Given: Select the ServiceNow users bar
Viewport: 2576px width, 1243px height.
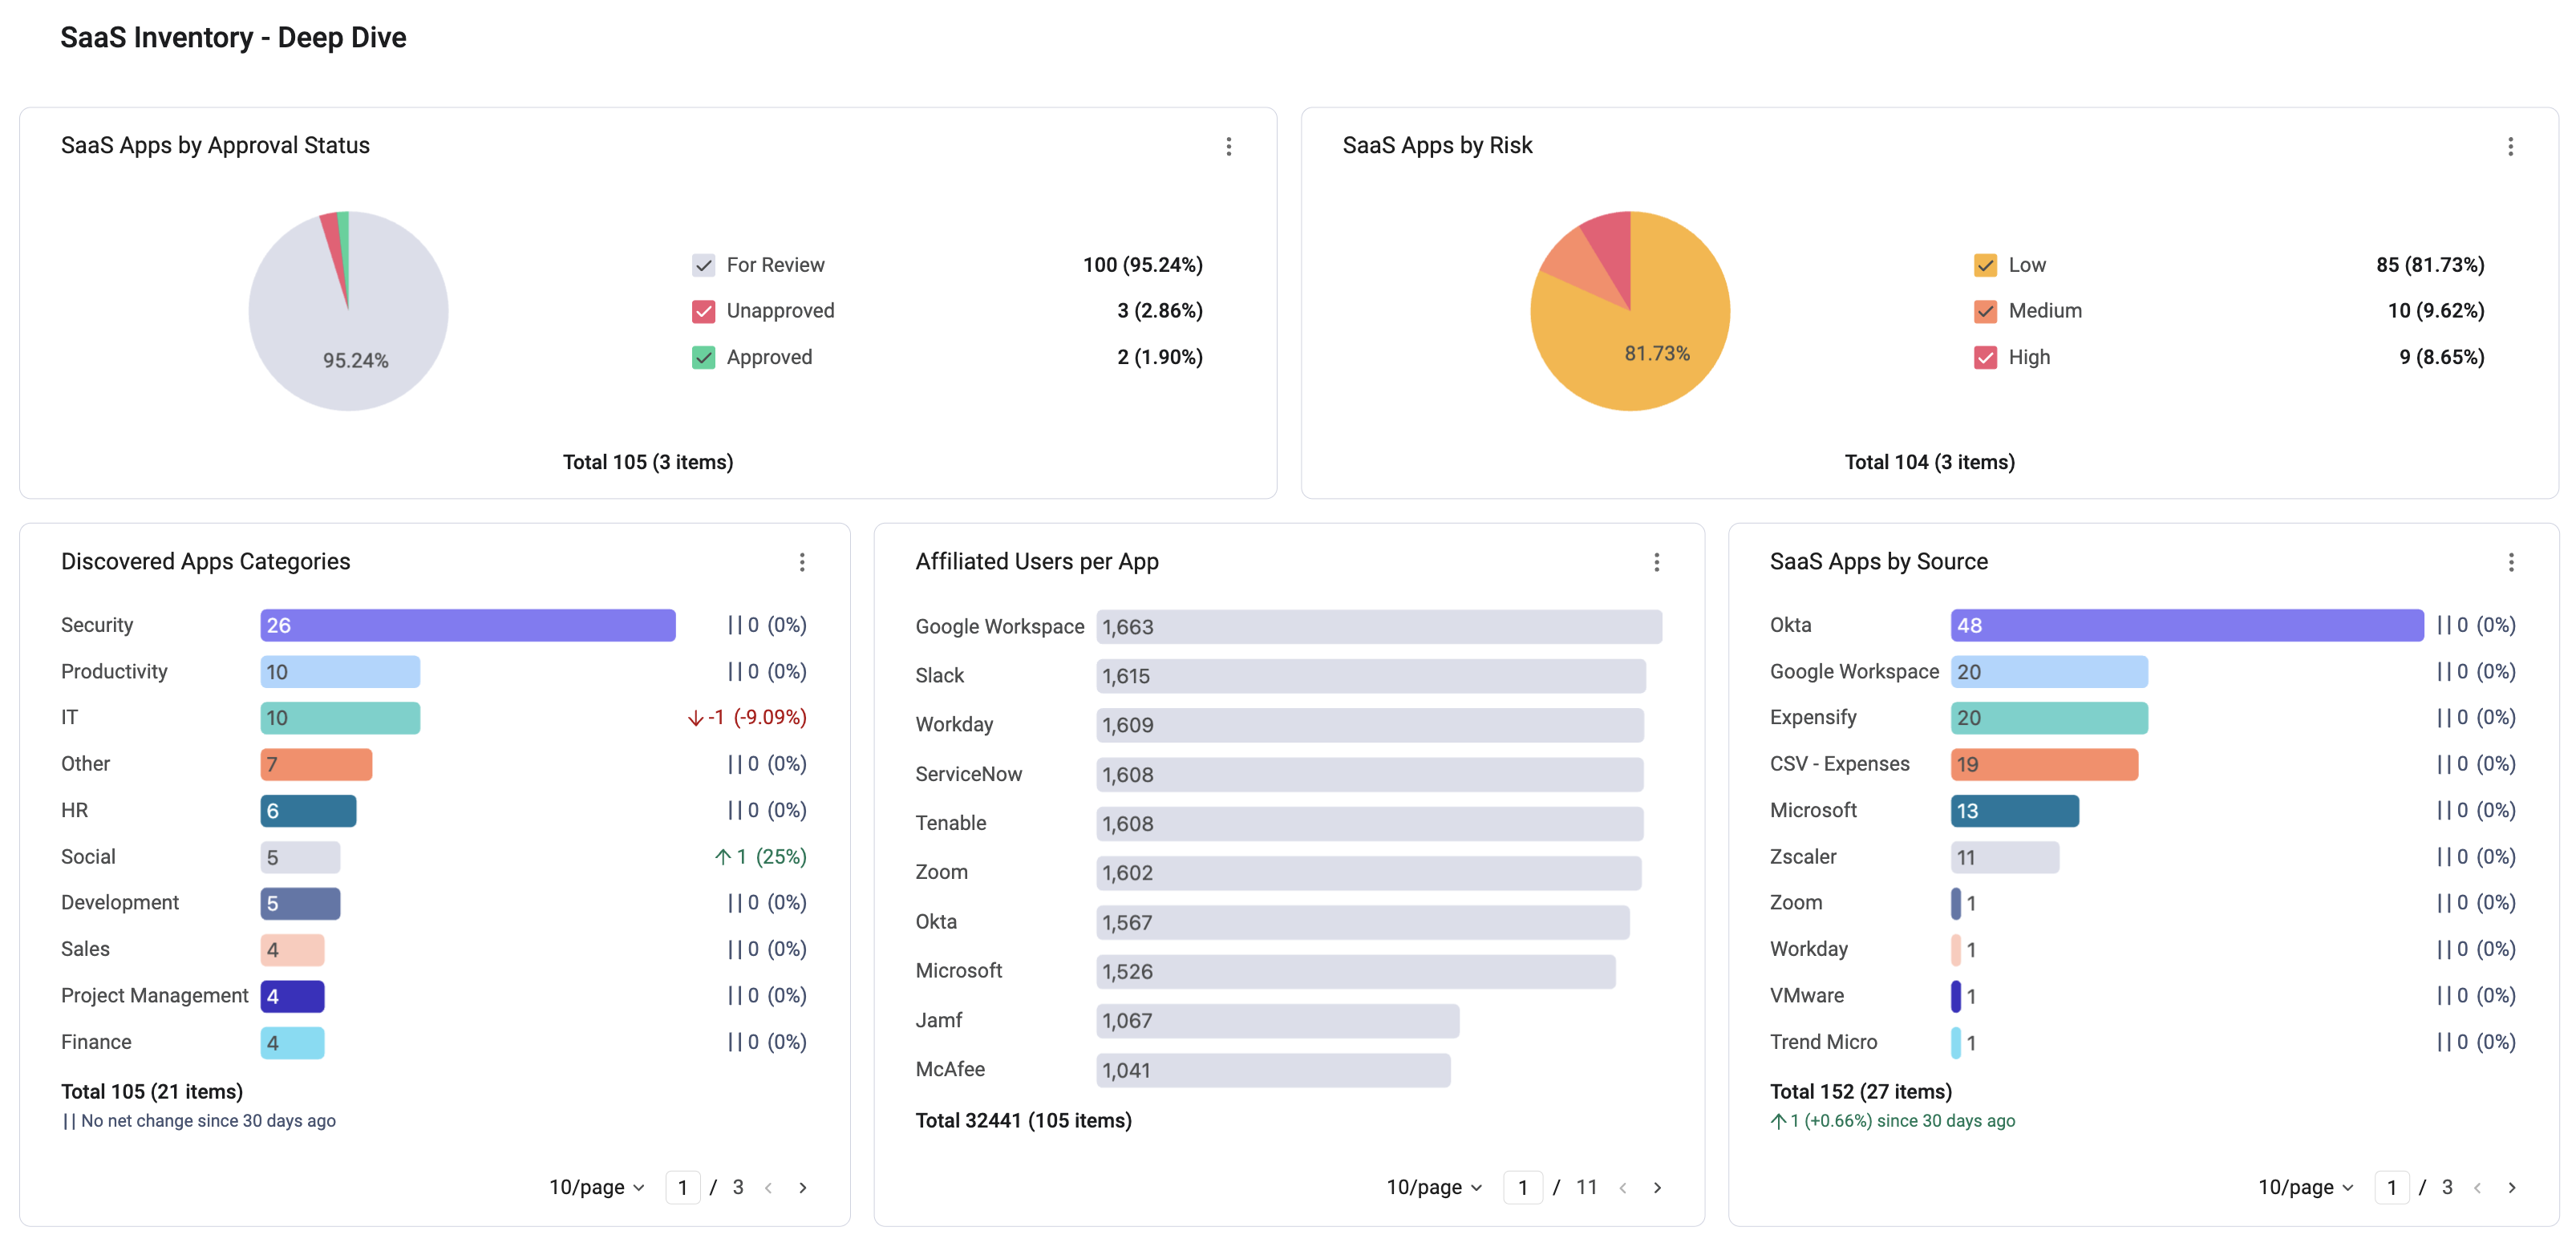Looking at the screenshot, I should pyautogui.click(x=1370, y=775).
